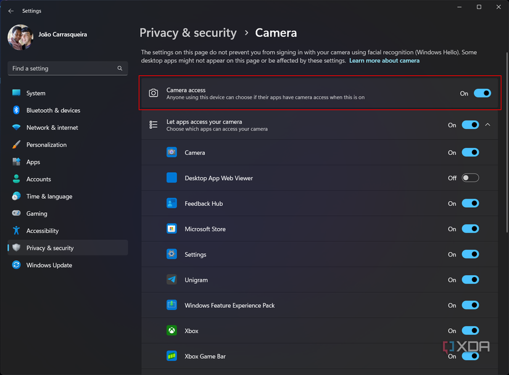The image size is (509, 375).
Task: Click Privacy & security breadcrumb link
Action: [188, 33]
